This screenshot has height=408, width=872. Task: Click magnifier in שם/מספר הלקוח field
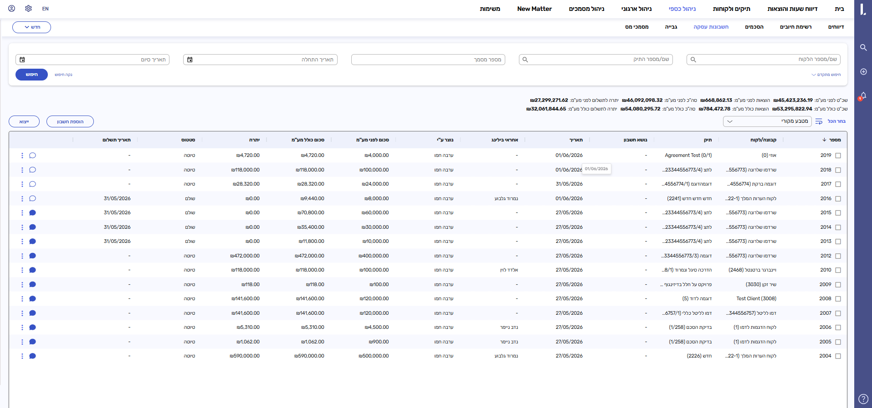[693, 60]
